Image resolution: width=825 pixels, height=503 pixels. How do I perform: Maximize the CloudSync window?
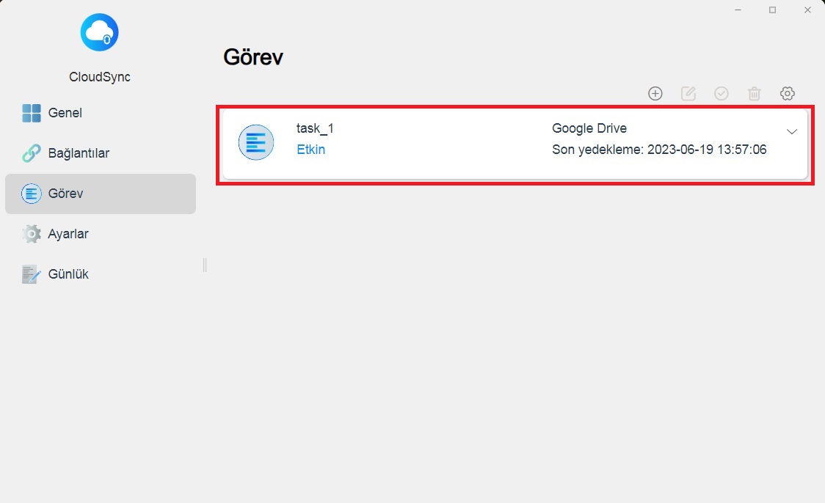tap(772, 10)
